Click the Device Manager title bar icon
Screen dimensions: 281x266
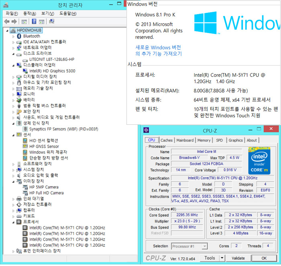[6, 5]
